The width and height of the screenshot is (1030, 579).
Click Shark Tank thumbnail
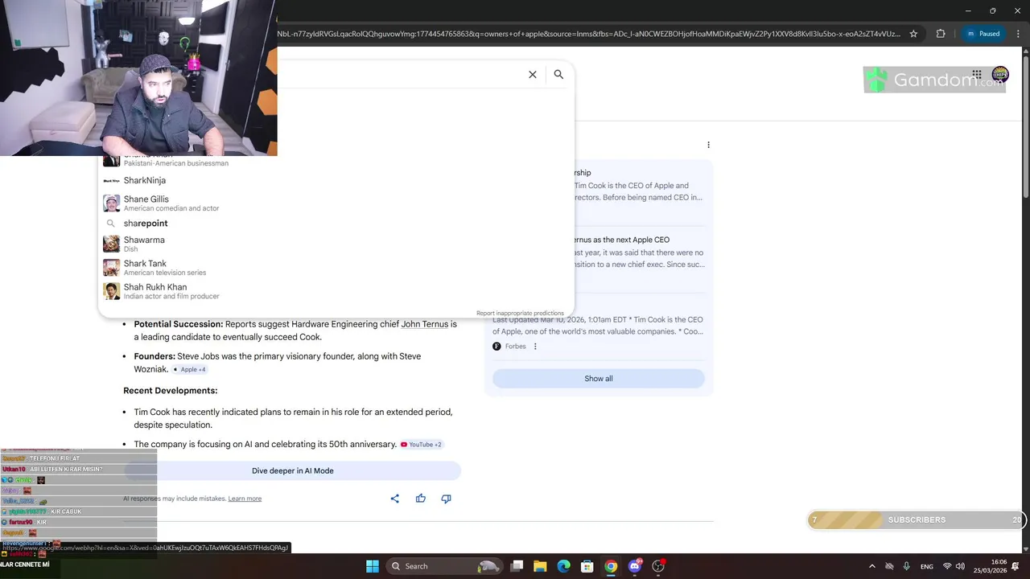(111, 268)
